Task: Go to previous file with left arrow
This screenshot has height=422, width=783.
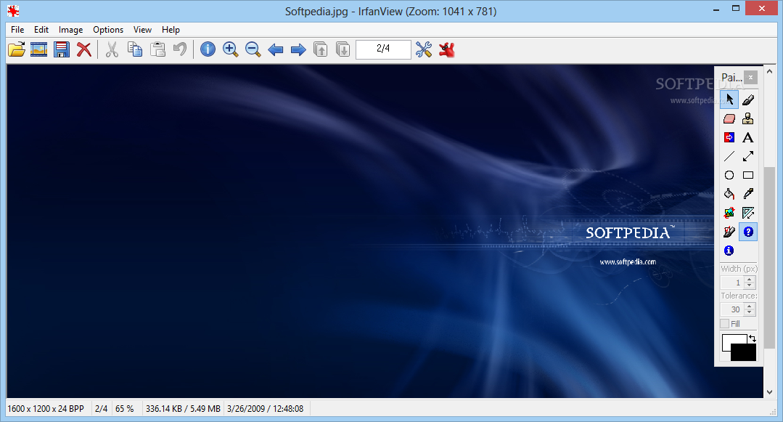Action: coord(276,49)
